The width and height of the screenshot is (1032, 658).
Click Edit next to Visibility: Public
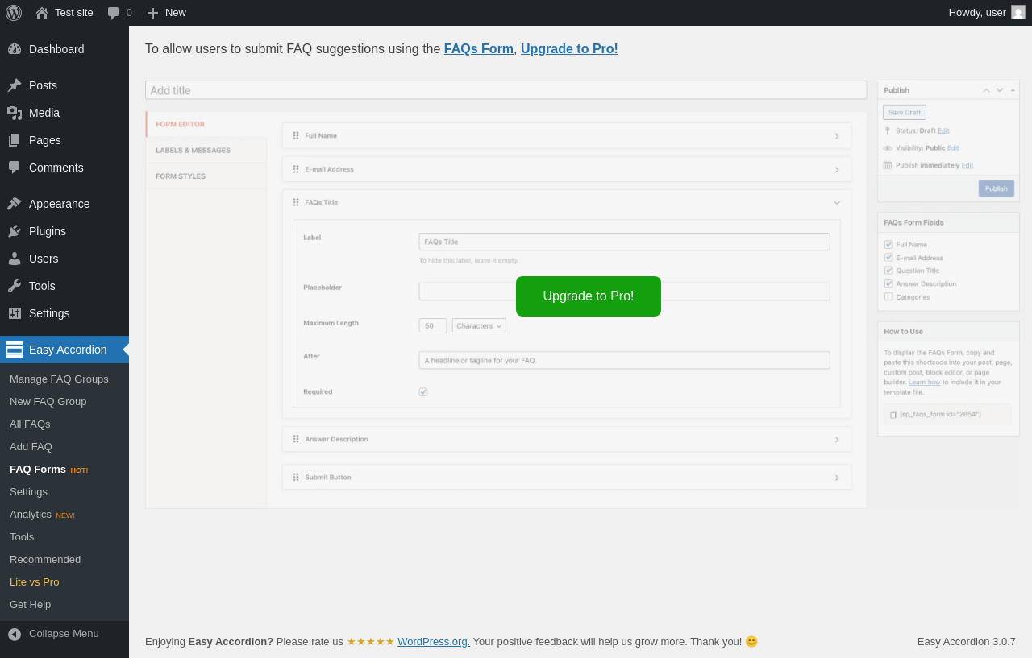point(953,148)
